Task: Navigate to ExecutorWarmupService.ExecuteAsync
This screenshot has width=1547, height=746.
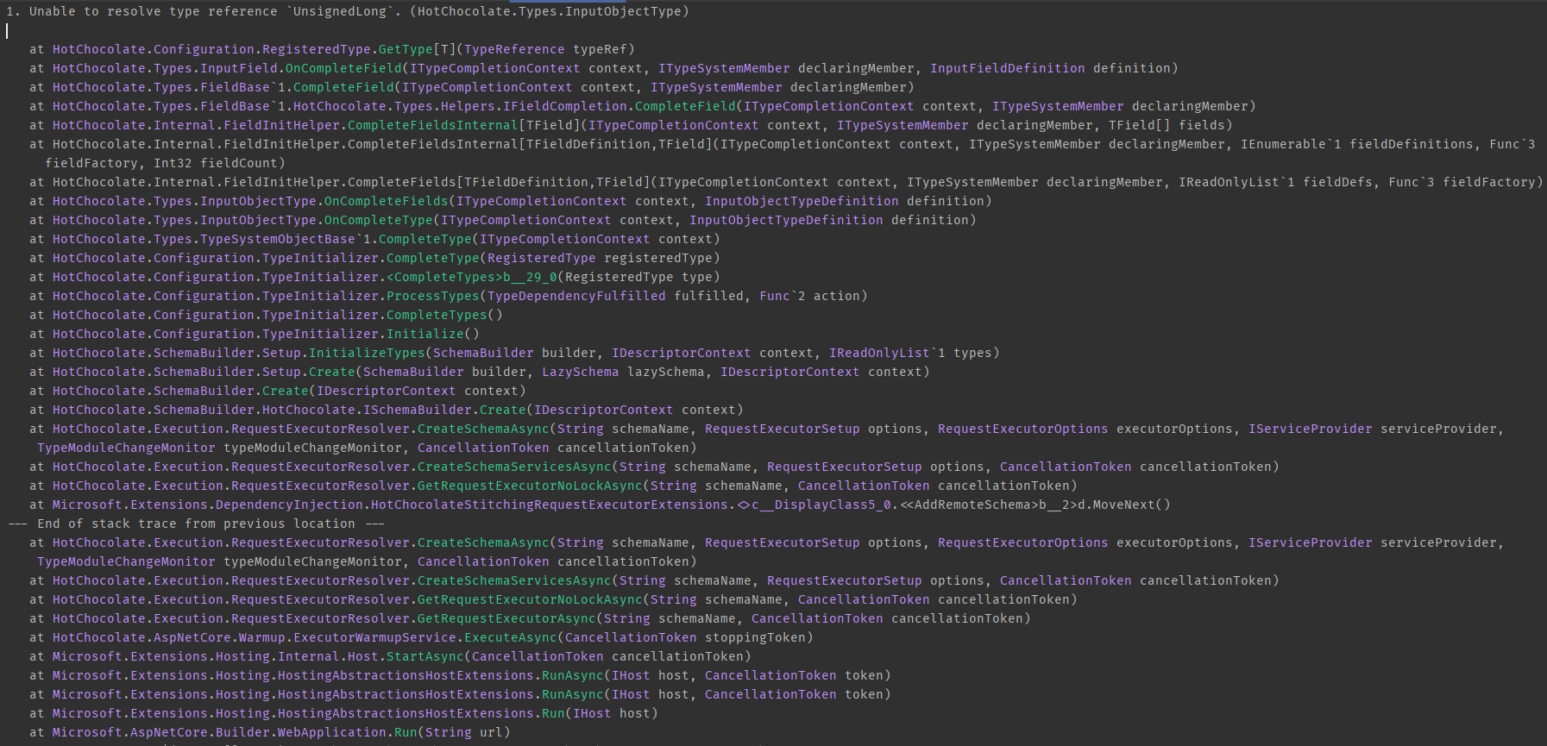Action: click(511, 637)
